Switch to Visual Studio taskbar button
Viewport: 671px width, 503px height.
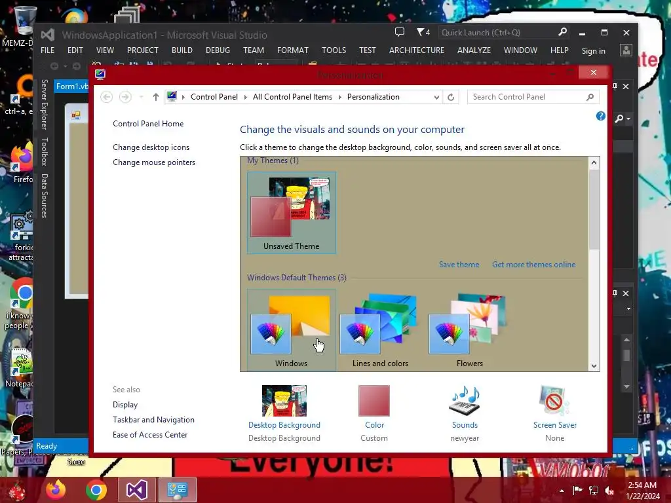pos(136,490)
